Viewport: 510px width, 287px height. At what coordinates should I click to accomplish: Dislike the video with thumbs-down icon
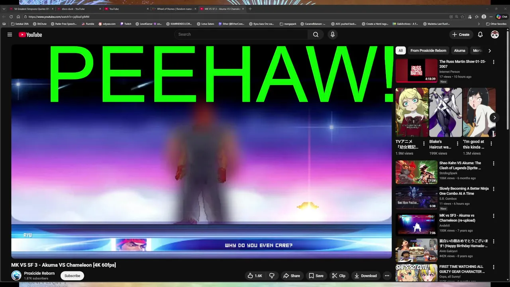coord(272,276)
